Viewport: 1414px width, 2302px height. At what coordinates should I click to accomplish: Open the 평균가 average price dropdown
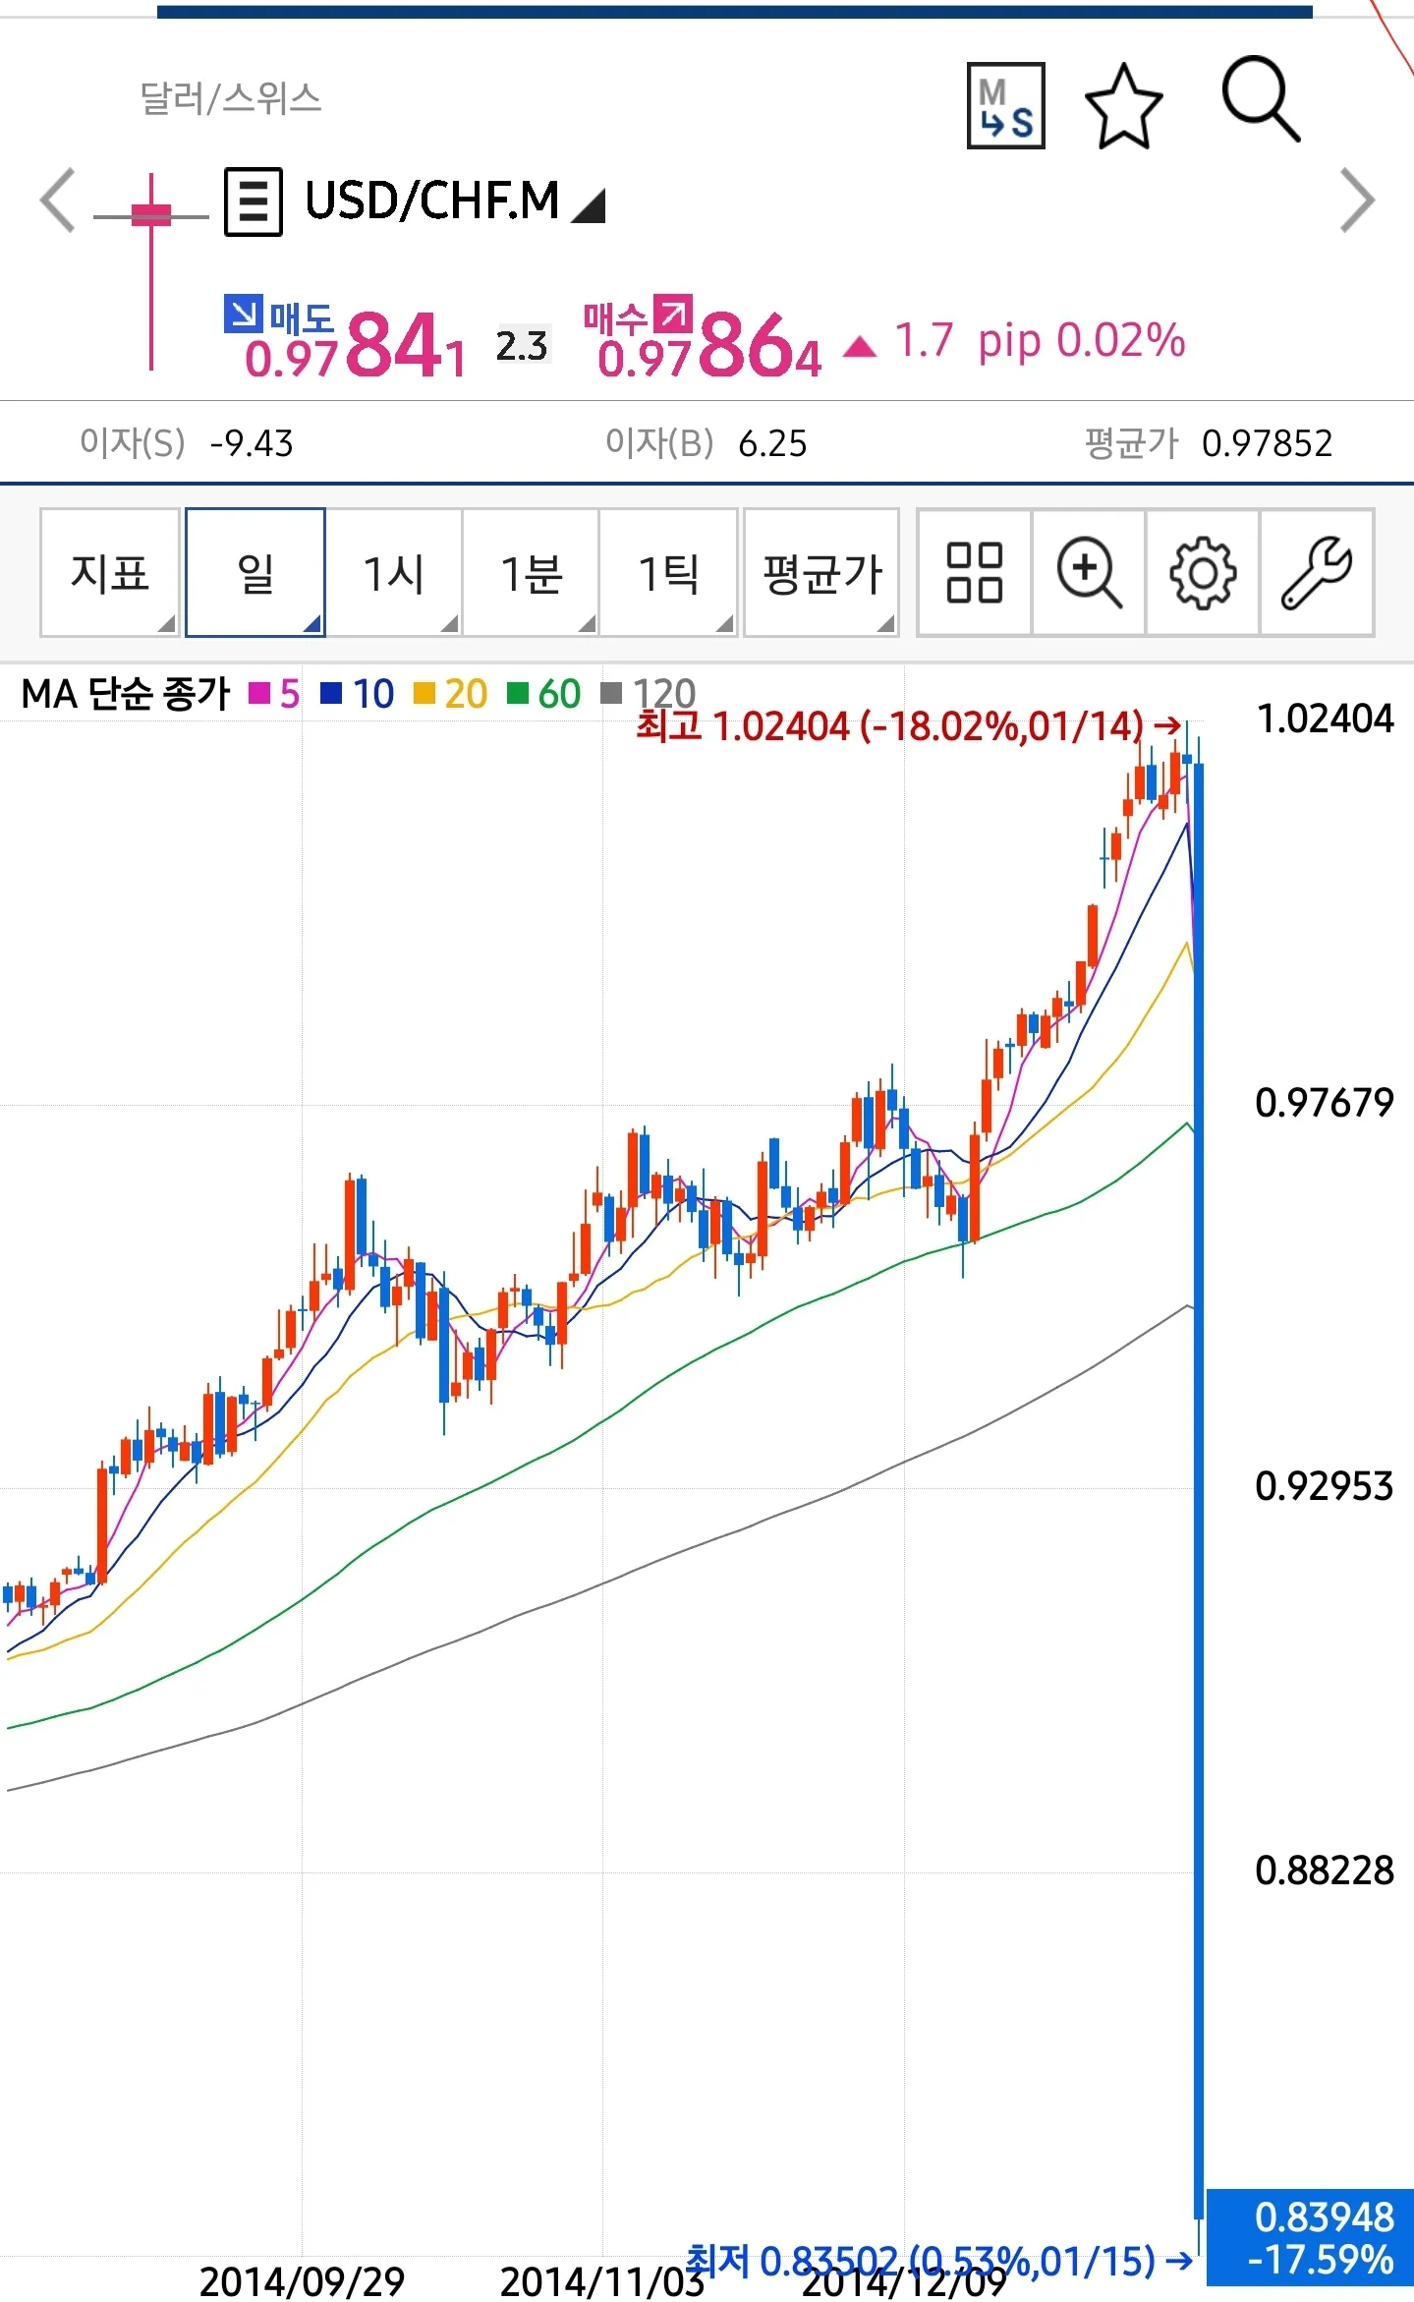pos(821,573)
